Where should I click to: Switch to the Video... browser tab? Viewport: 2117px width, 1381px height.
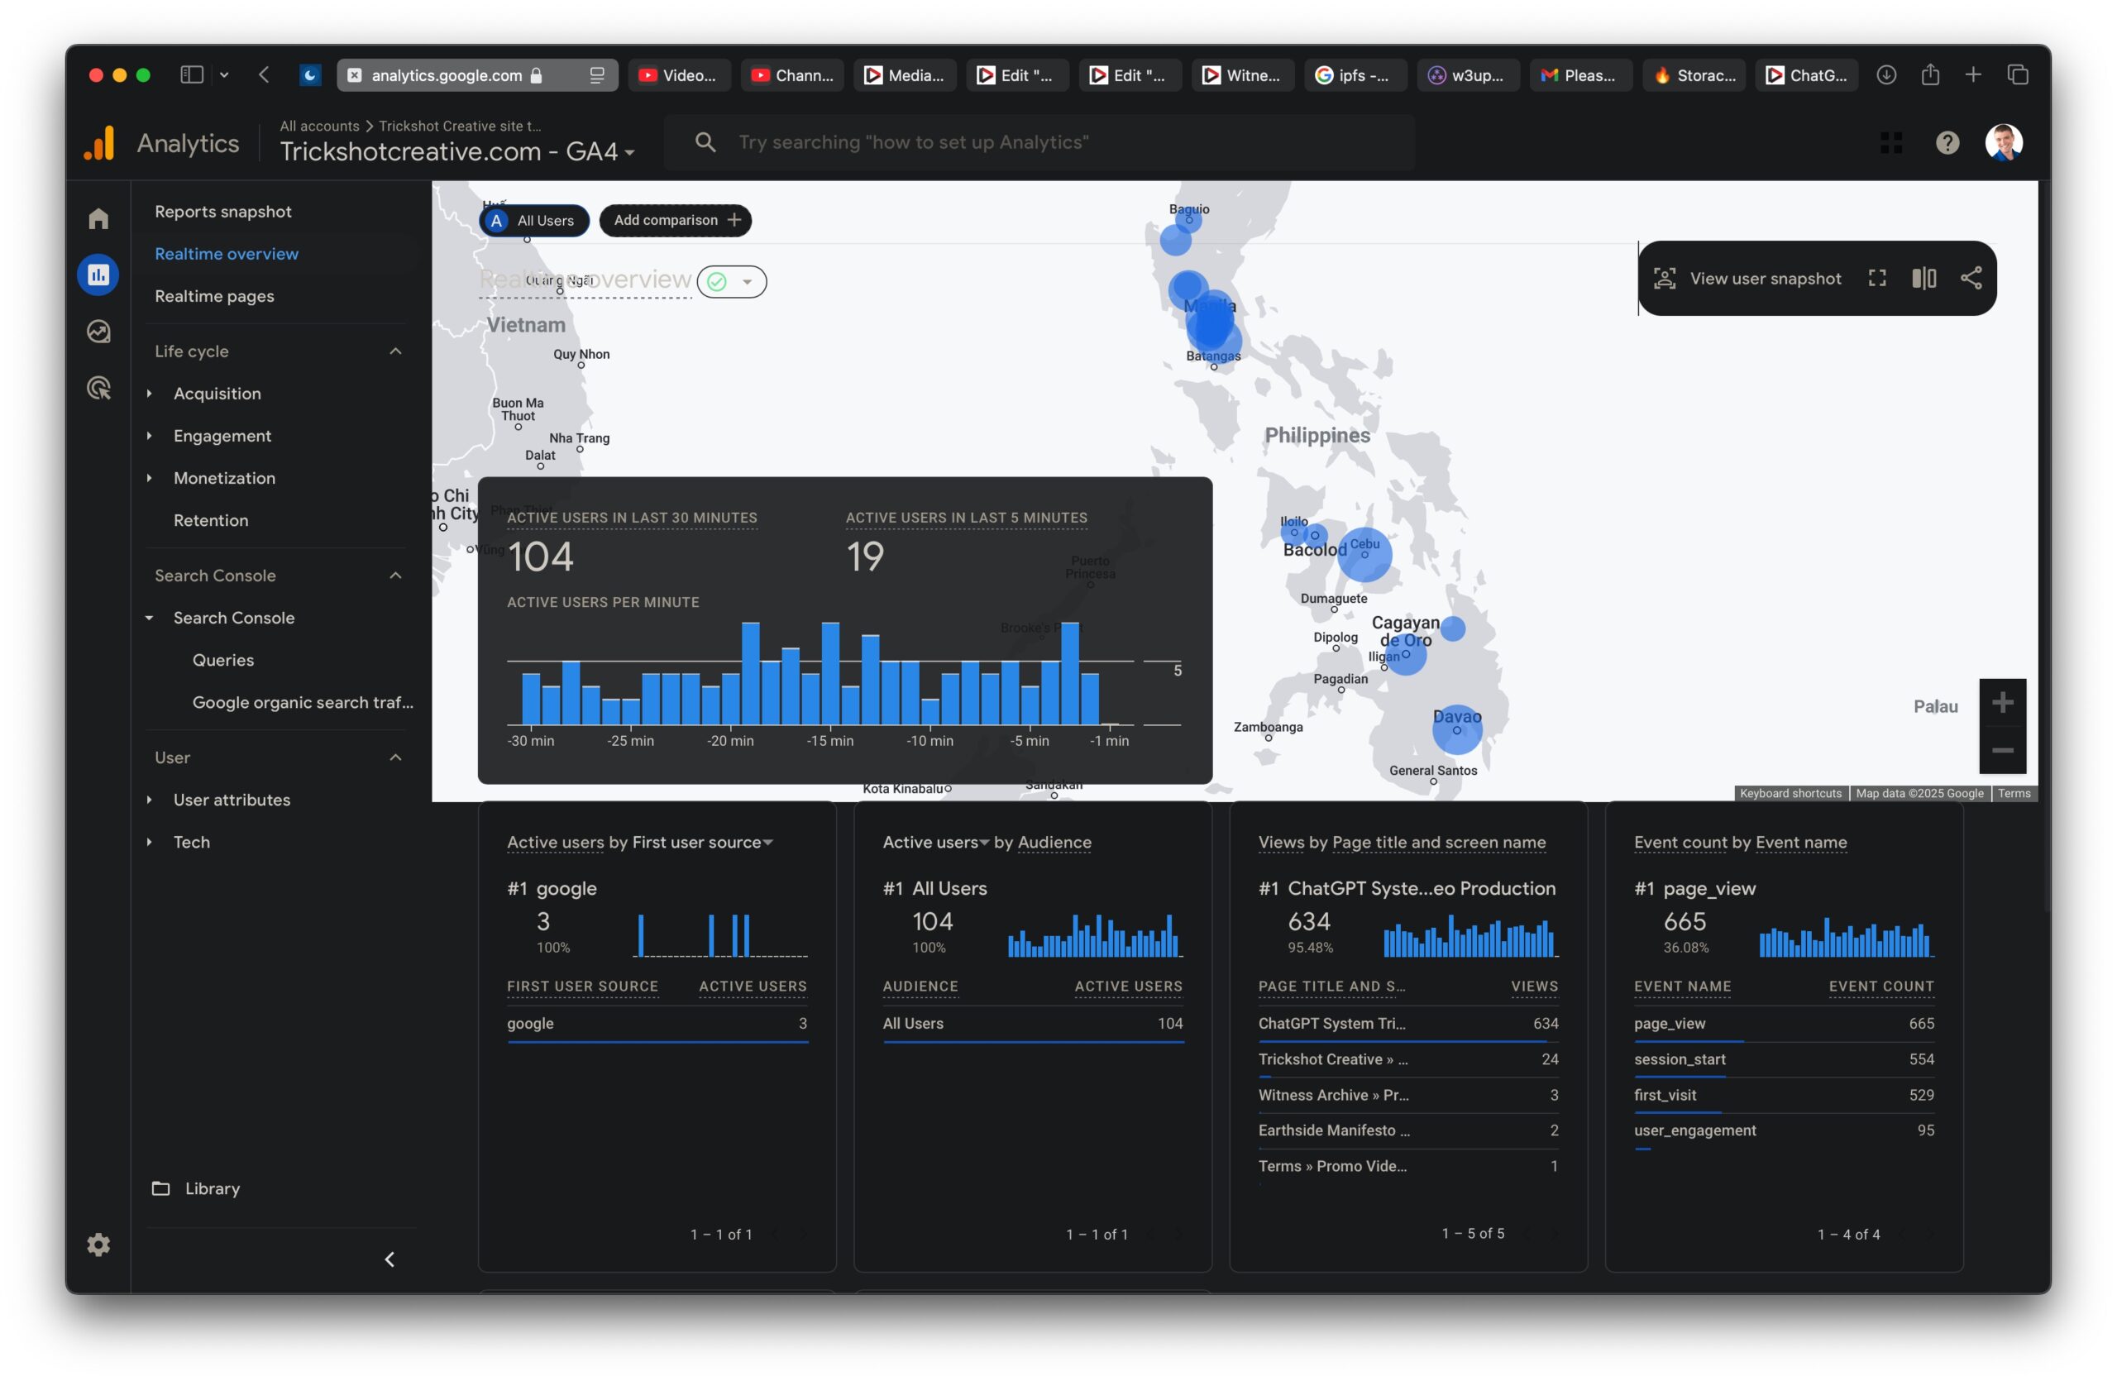pos(679,75)
